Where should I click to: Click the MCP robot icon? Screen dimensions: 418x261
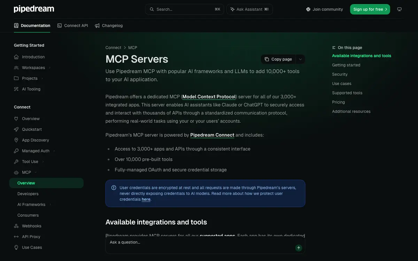(16, 172)
